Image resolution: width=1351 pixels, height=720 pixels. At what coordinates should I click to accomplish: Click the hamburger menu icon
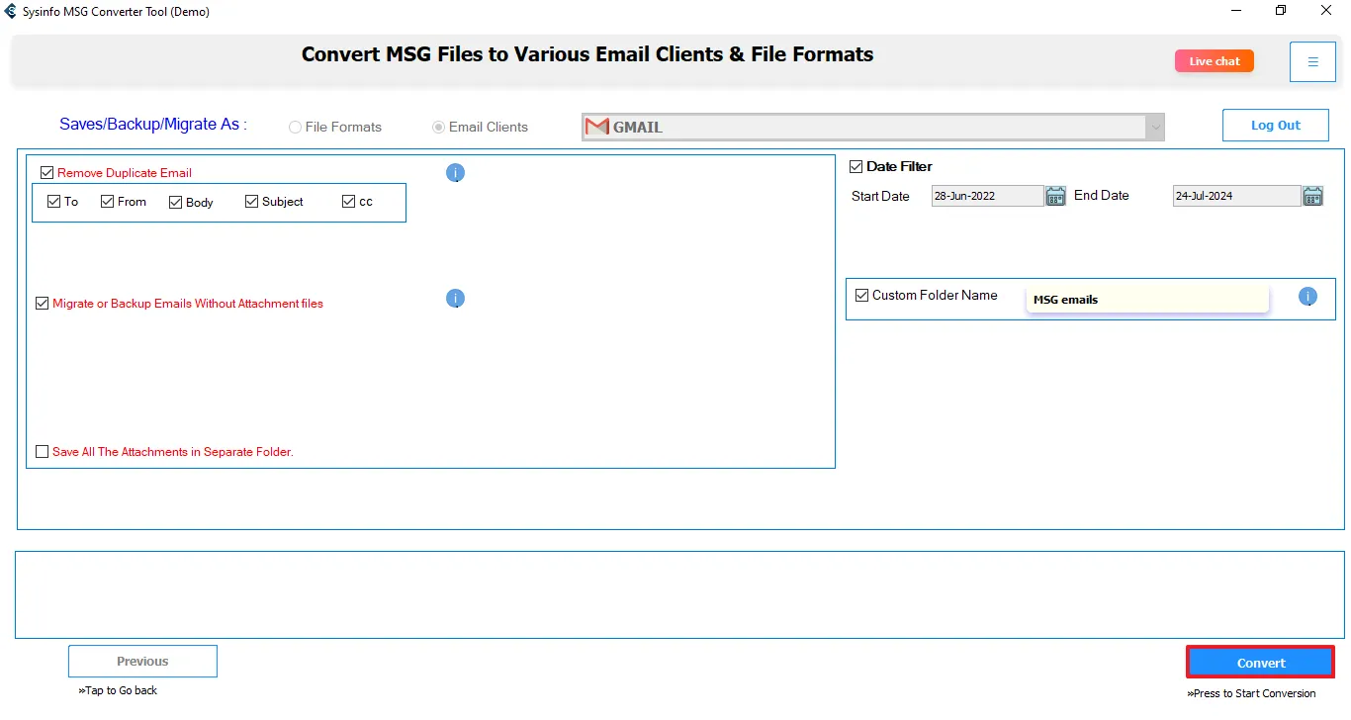point(1312,62)
